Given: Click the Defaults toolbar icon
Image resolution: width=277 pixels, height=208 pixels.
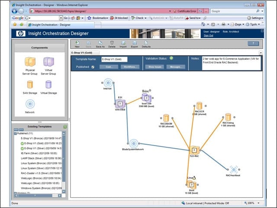Looking at the screenshot, I should click(146, 44).
